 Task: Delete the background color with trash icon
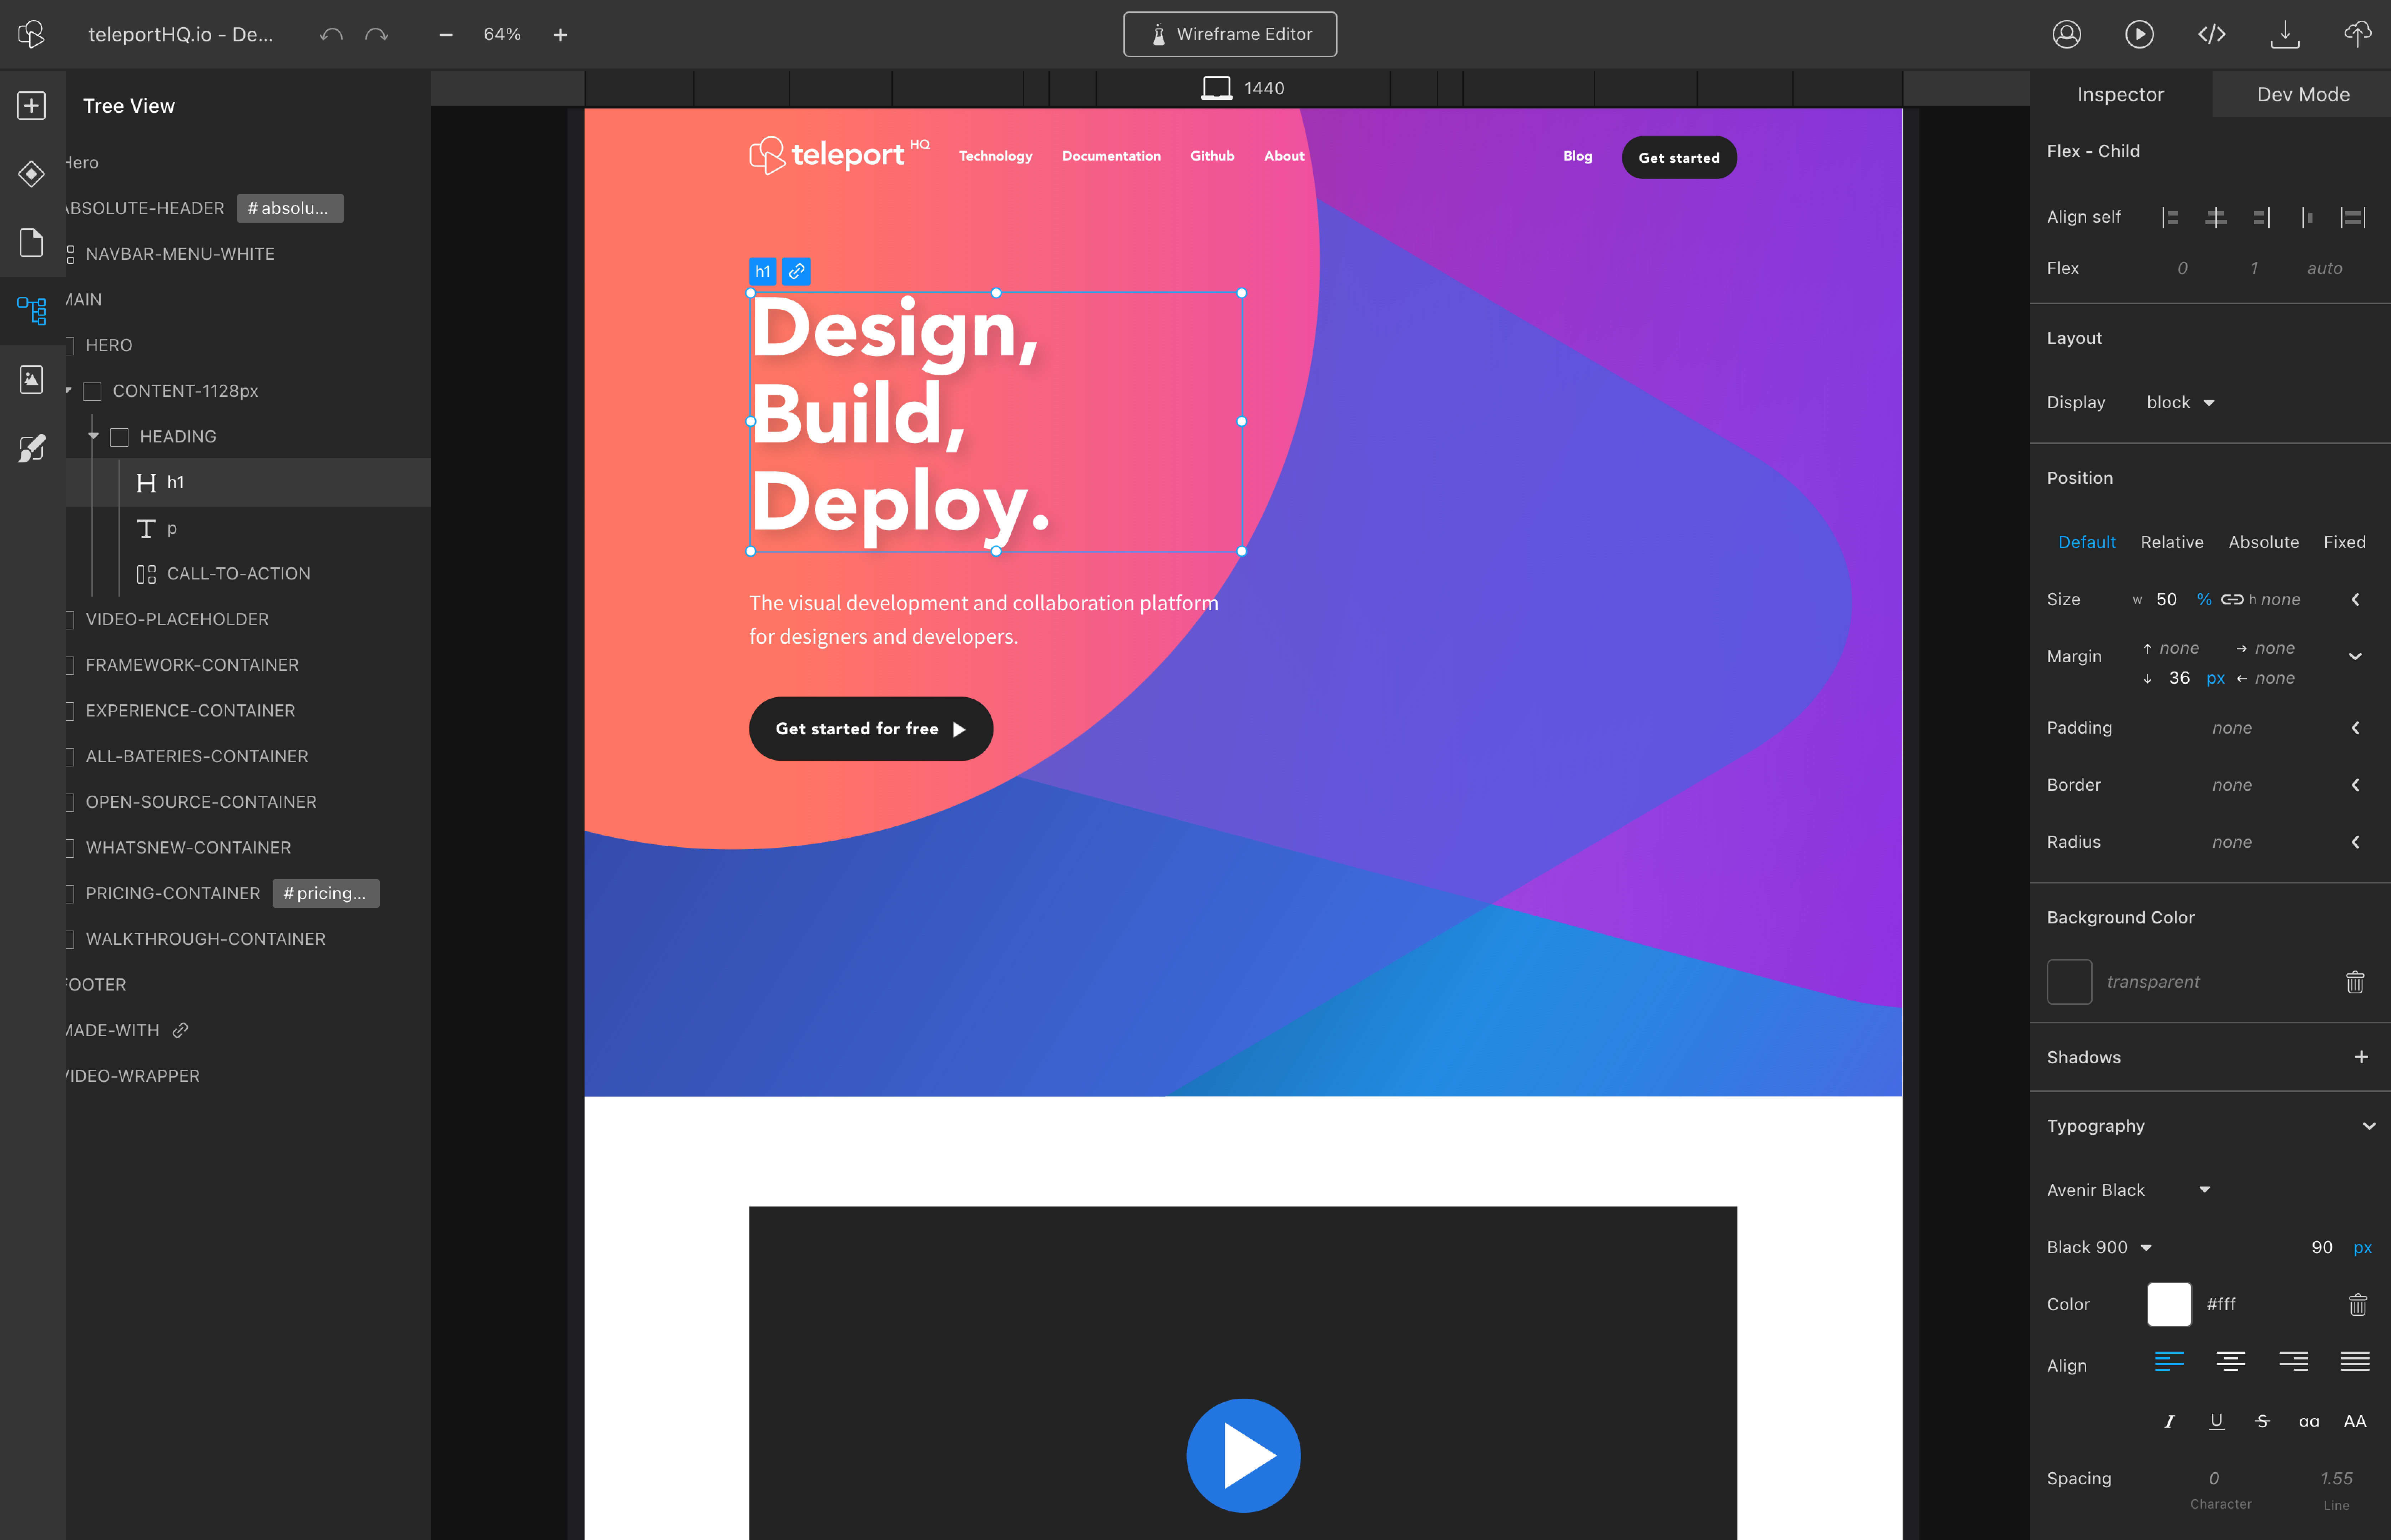tap(2355, 982)
